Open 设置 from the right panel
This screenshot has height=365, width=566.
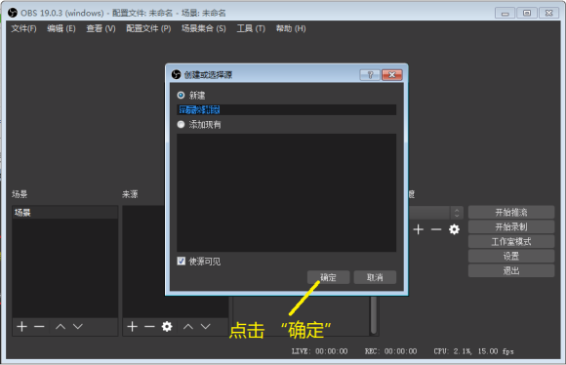pyautogui.click(x=511, y=256)
